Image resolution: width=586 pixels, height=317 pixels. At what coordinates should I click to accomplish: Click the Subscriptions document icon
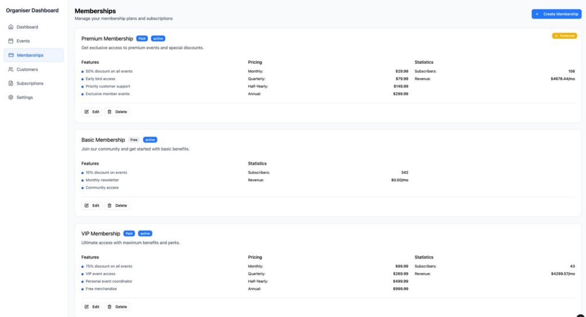click(11, 84)
